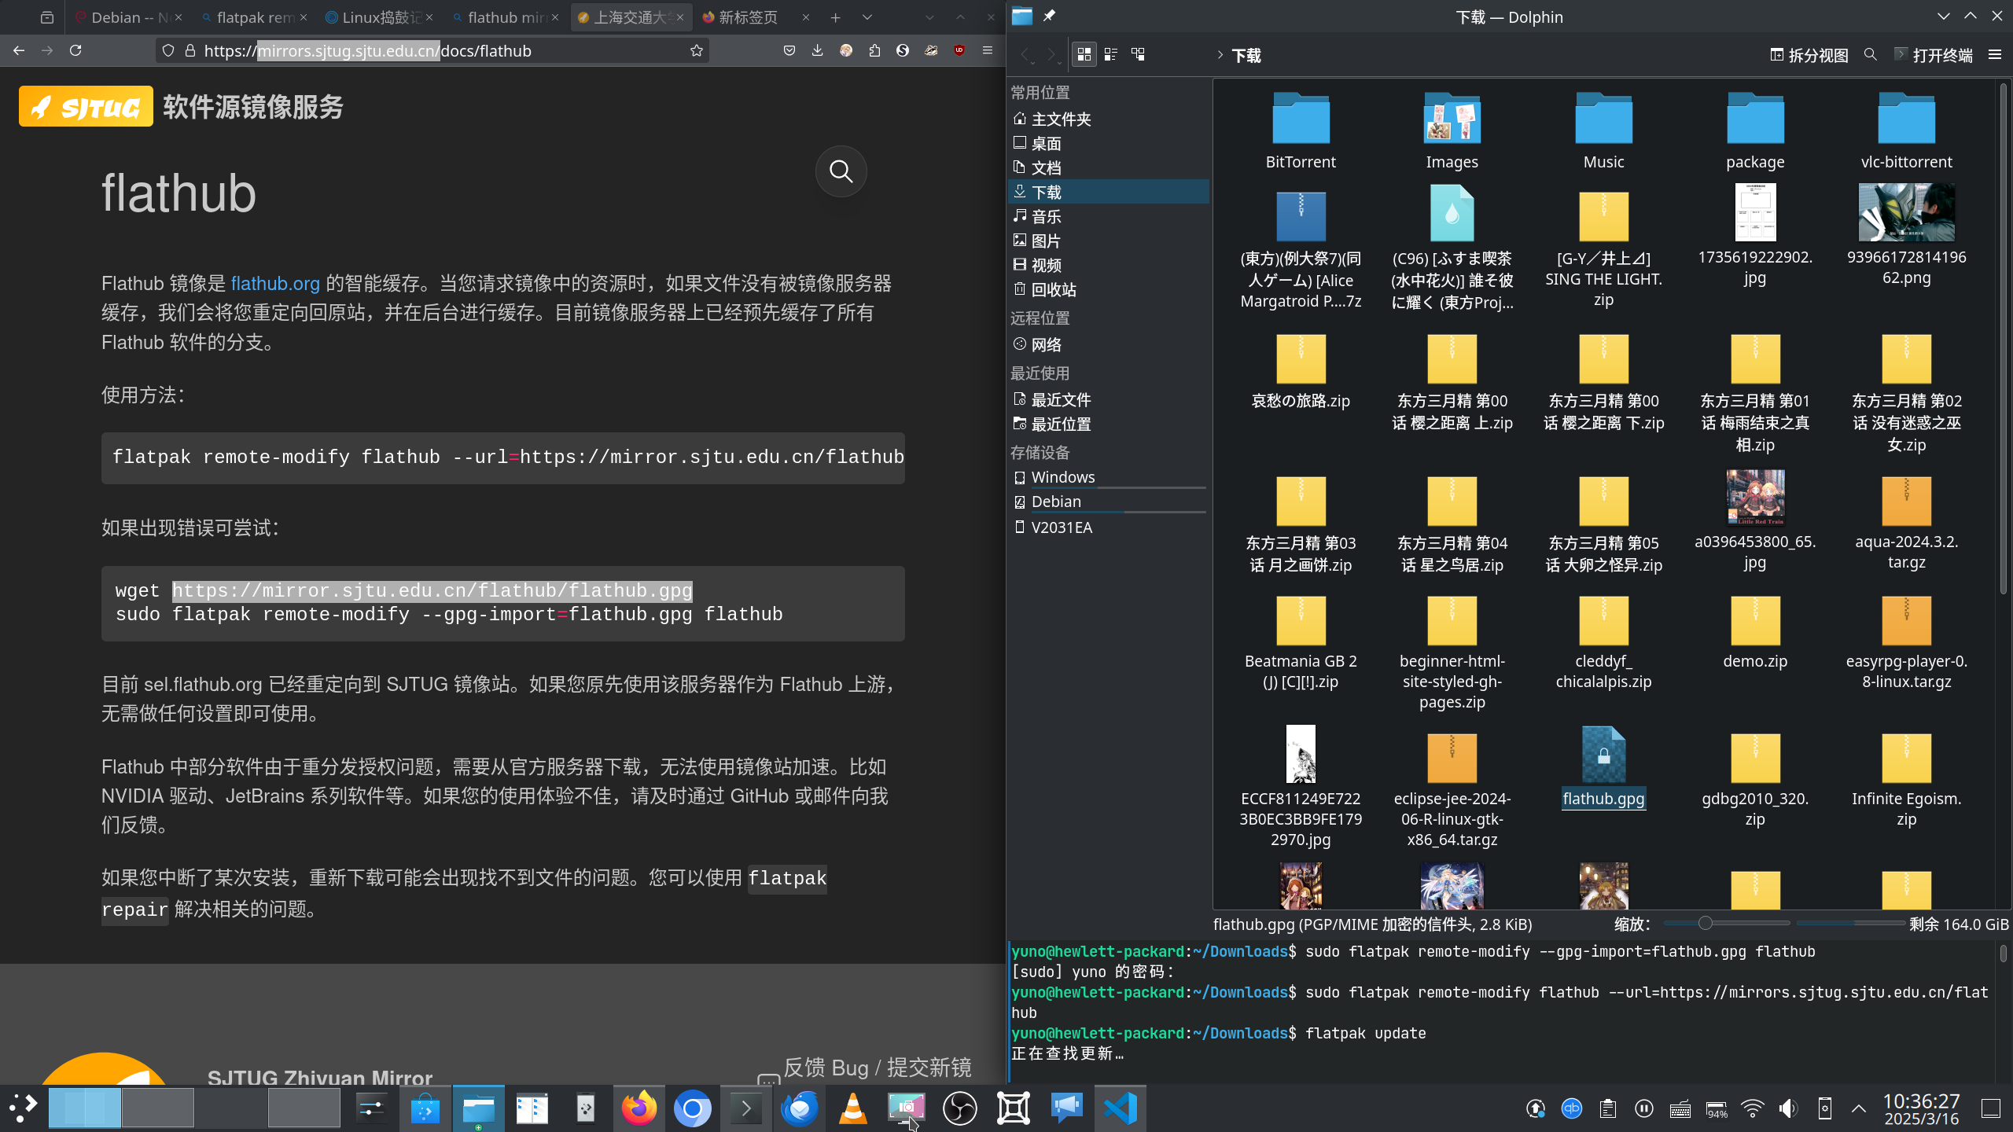Open Dolphin hamburger menu

[x=1995, y=54]
